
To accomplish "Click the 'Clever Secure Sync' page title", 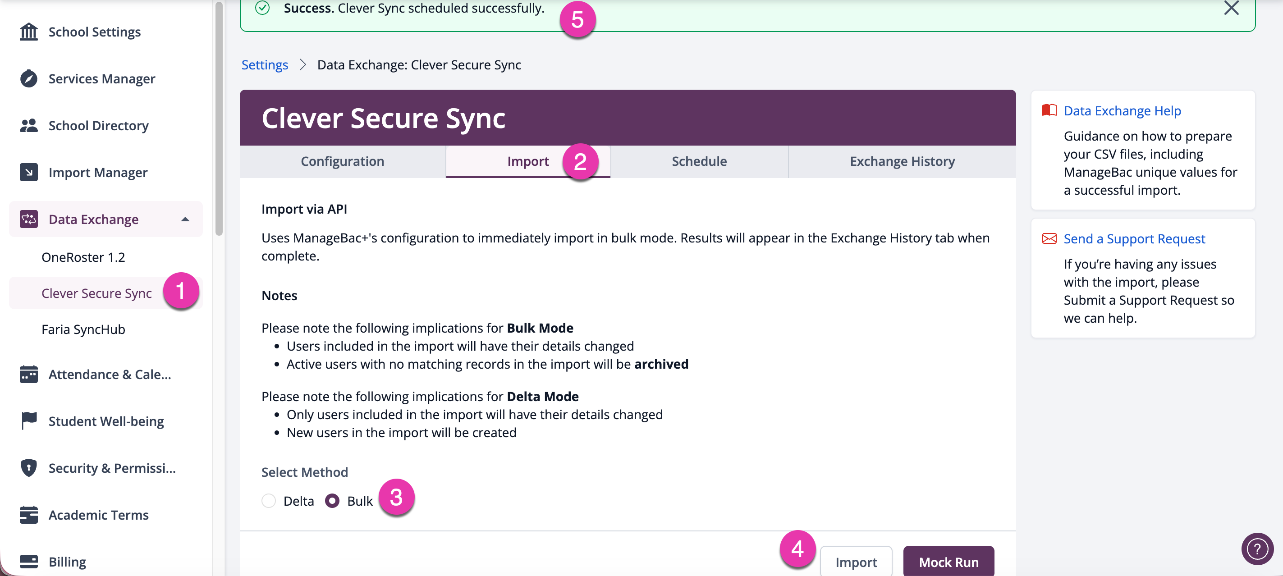I will tap(384, 118).
